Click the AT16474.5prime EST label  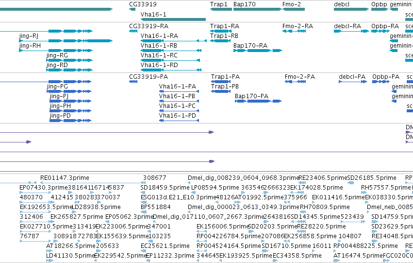[x=358, y=256]
